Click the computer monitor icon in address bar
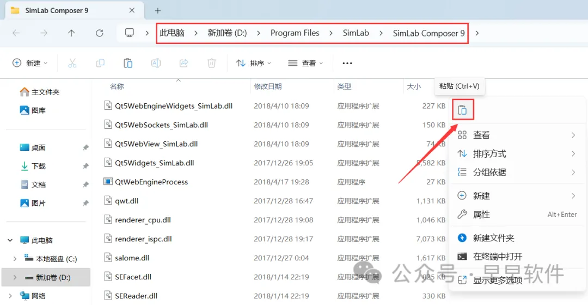This screenshot has width=588, height=305. click(130, 33)
